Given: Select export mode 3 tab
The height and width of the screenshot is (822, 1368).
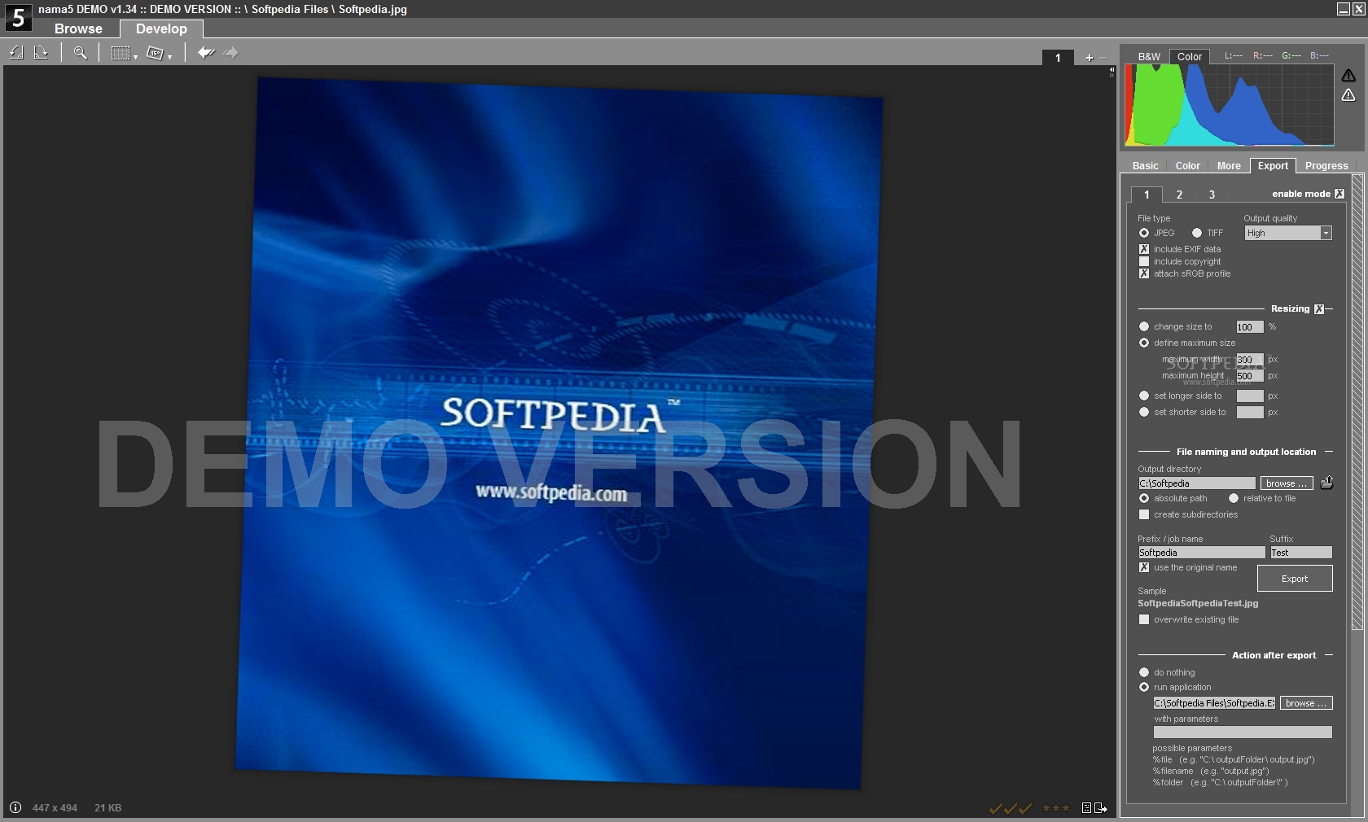Looking at the screenshot, I should (x=1212, y=195).
